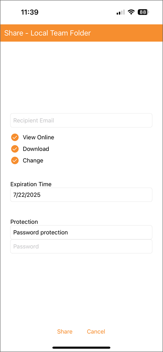This screenshot has height=352, width=163.
Task: Tap the View Online label text
Action: tap(39, 137)
